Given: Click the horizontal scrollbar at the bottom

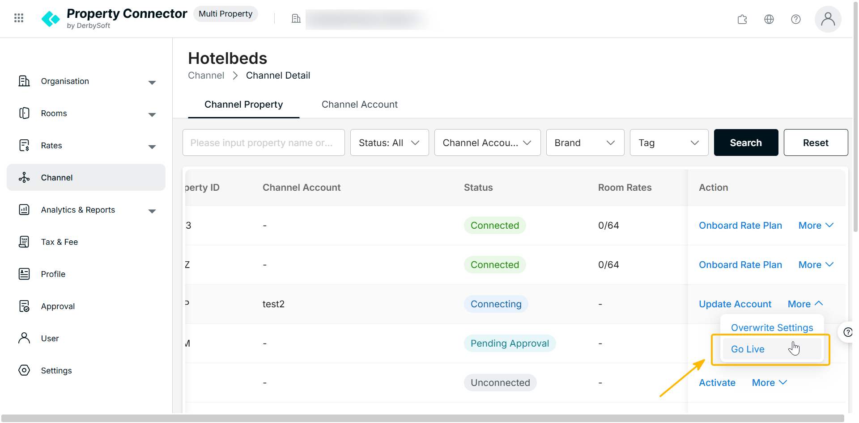Looking at the screenshot, I should tap(422, 418).
